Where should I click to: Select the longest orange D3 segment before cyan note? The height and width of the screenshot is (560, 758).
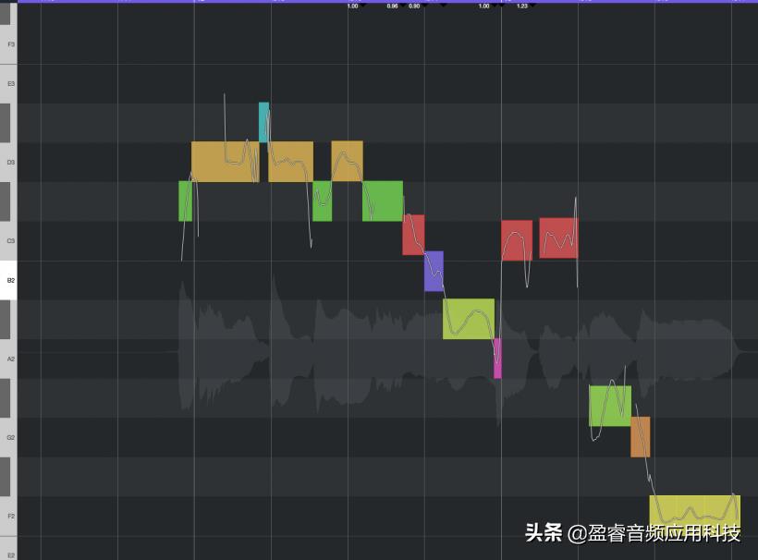(226, 162)
